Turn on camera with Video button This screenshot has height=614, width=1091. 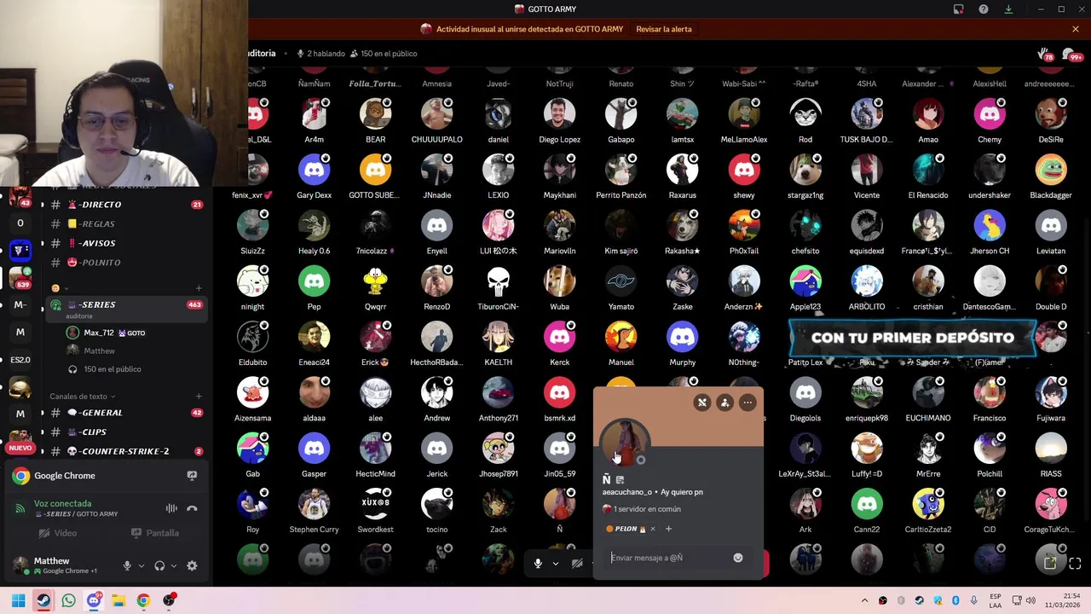[x=58, y=533]
